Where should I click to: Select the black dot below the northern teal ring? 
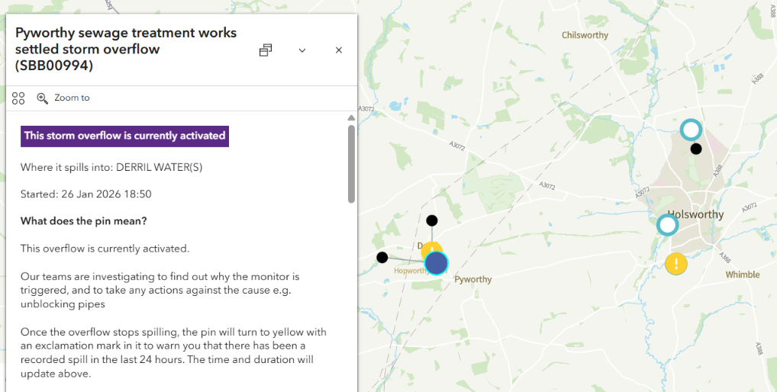[695, 149]
